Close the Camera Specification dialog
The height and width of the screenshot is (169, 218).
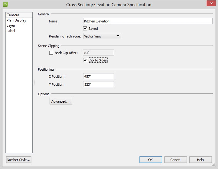[x=211, y=3]
